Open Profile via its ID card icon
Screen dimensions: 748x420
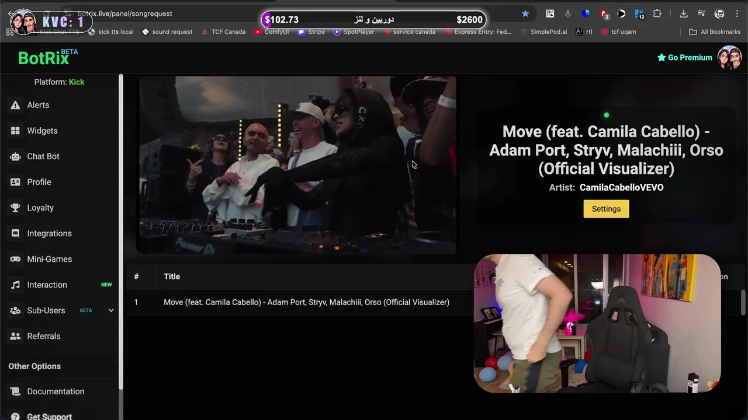[x=15, y=182]
